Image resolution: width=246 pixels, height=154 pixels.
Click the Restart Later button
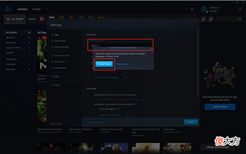coord(123,64)
